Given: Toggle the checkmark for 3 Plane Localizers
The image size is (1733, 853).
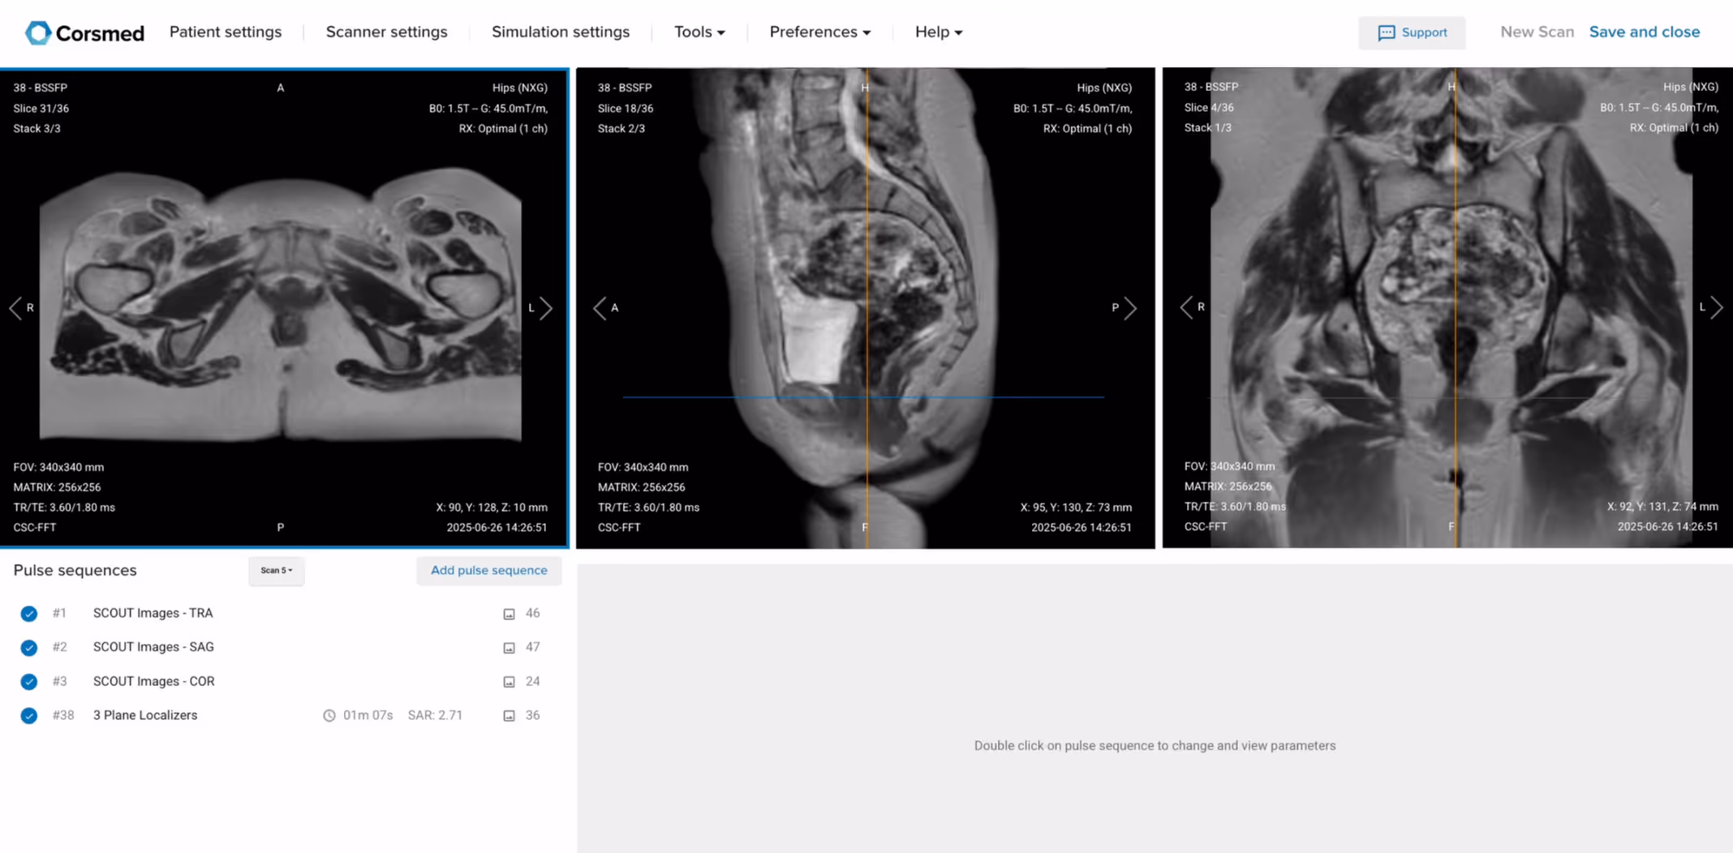Looking at the screenshot, I should click(x=29, y=715).
